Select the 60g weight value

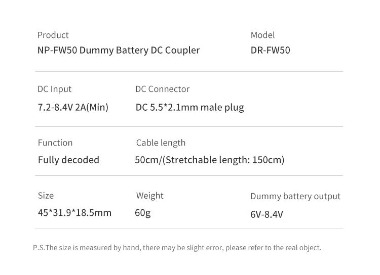click(142, 212)
